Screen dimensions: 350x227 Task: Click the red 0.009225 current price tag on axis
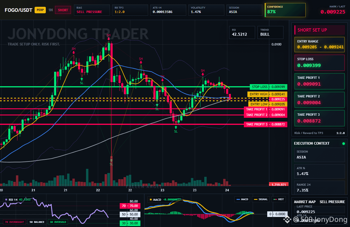(278, 99)
